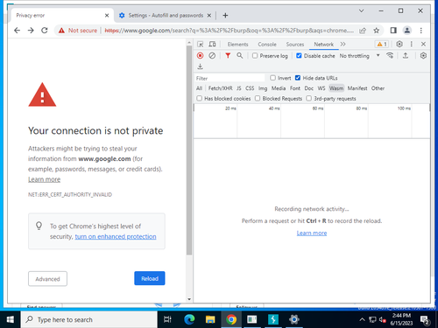
Task: Open new browser tab plus button
Action: click(225, 16)
